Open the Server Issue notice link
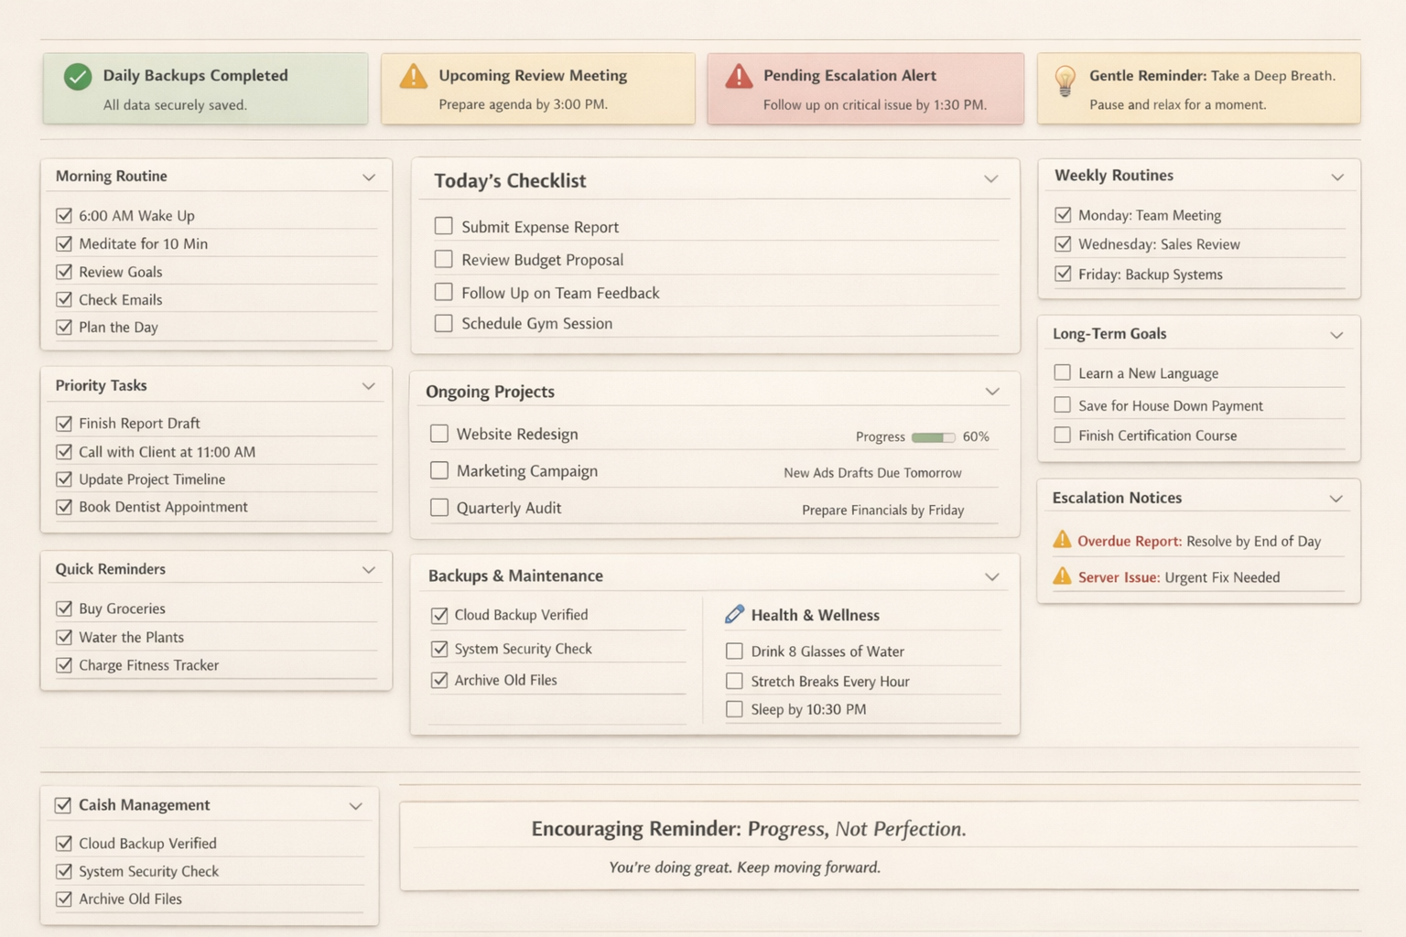Screen dimensions: 1406x937 (1119, 577)
